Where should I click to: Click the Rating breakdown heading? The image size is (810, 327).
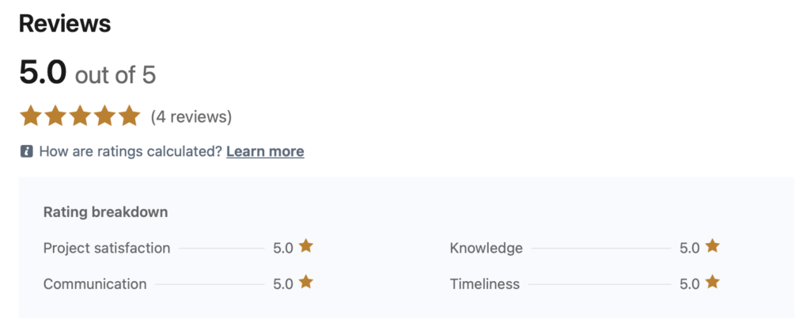tap(105, 212)
